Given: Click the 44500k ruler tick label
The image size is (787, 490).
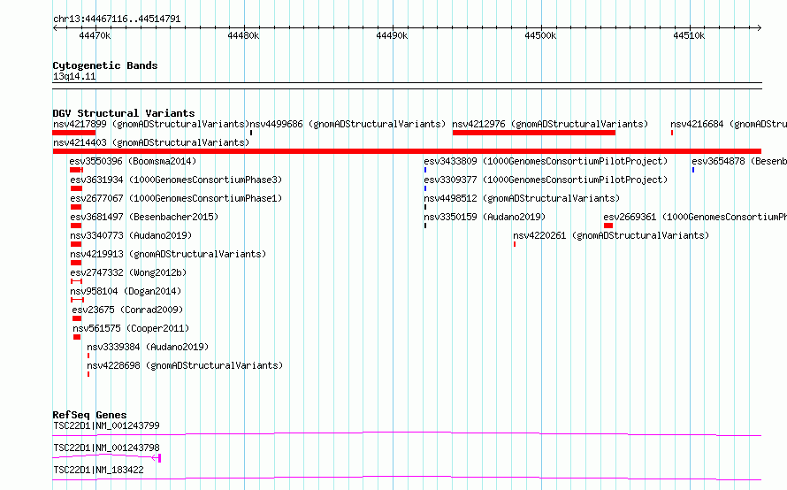Looking at the screenshot, I should (540, 35).
